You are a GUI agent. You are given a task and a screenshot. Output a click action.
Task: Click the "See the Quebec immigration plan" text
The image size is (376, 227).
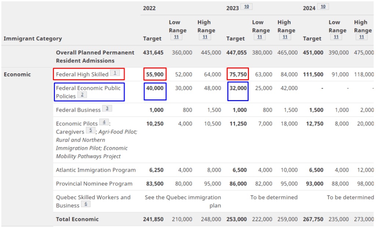(x=183, y=201)
